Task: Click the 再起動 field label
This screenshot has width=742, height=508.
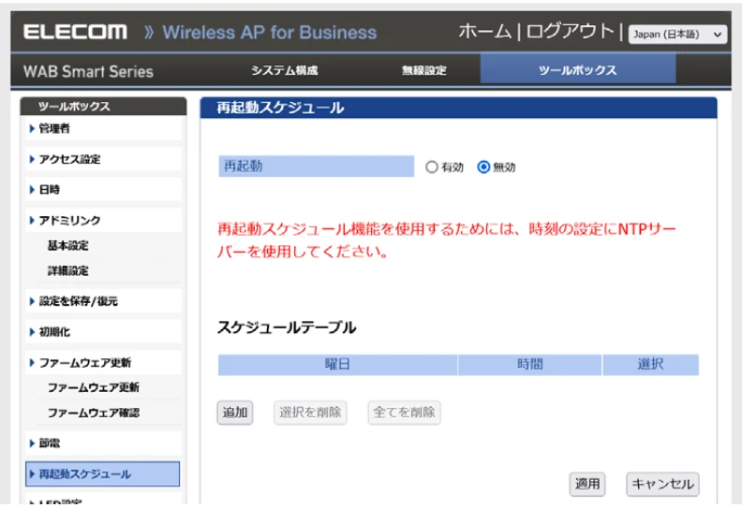Action: [x=316, y=167]
